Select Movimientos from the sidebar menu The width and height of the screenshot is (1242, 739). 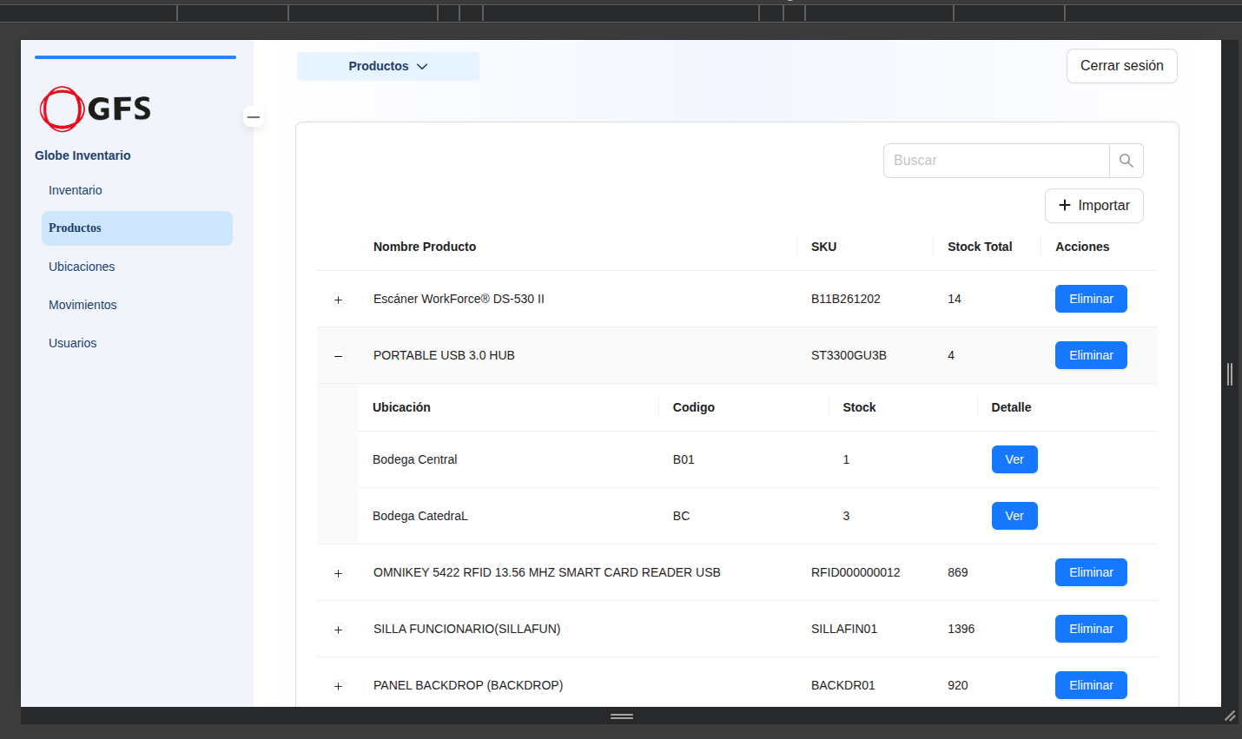(x=83, y=305)
